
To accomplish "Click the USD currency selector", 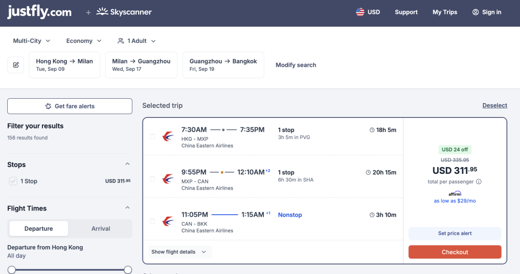I will point(368,12).
